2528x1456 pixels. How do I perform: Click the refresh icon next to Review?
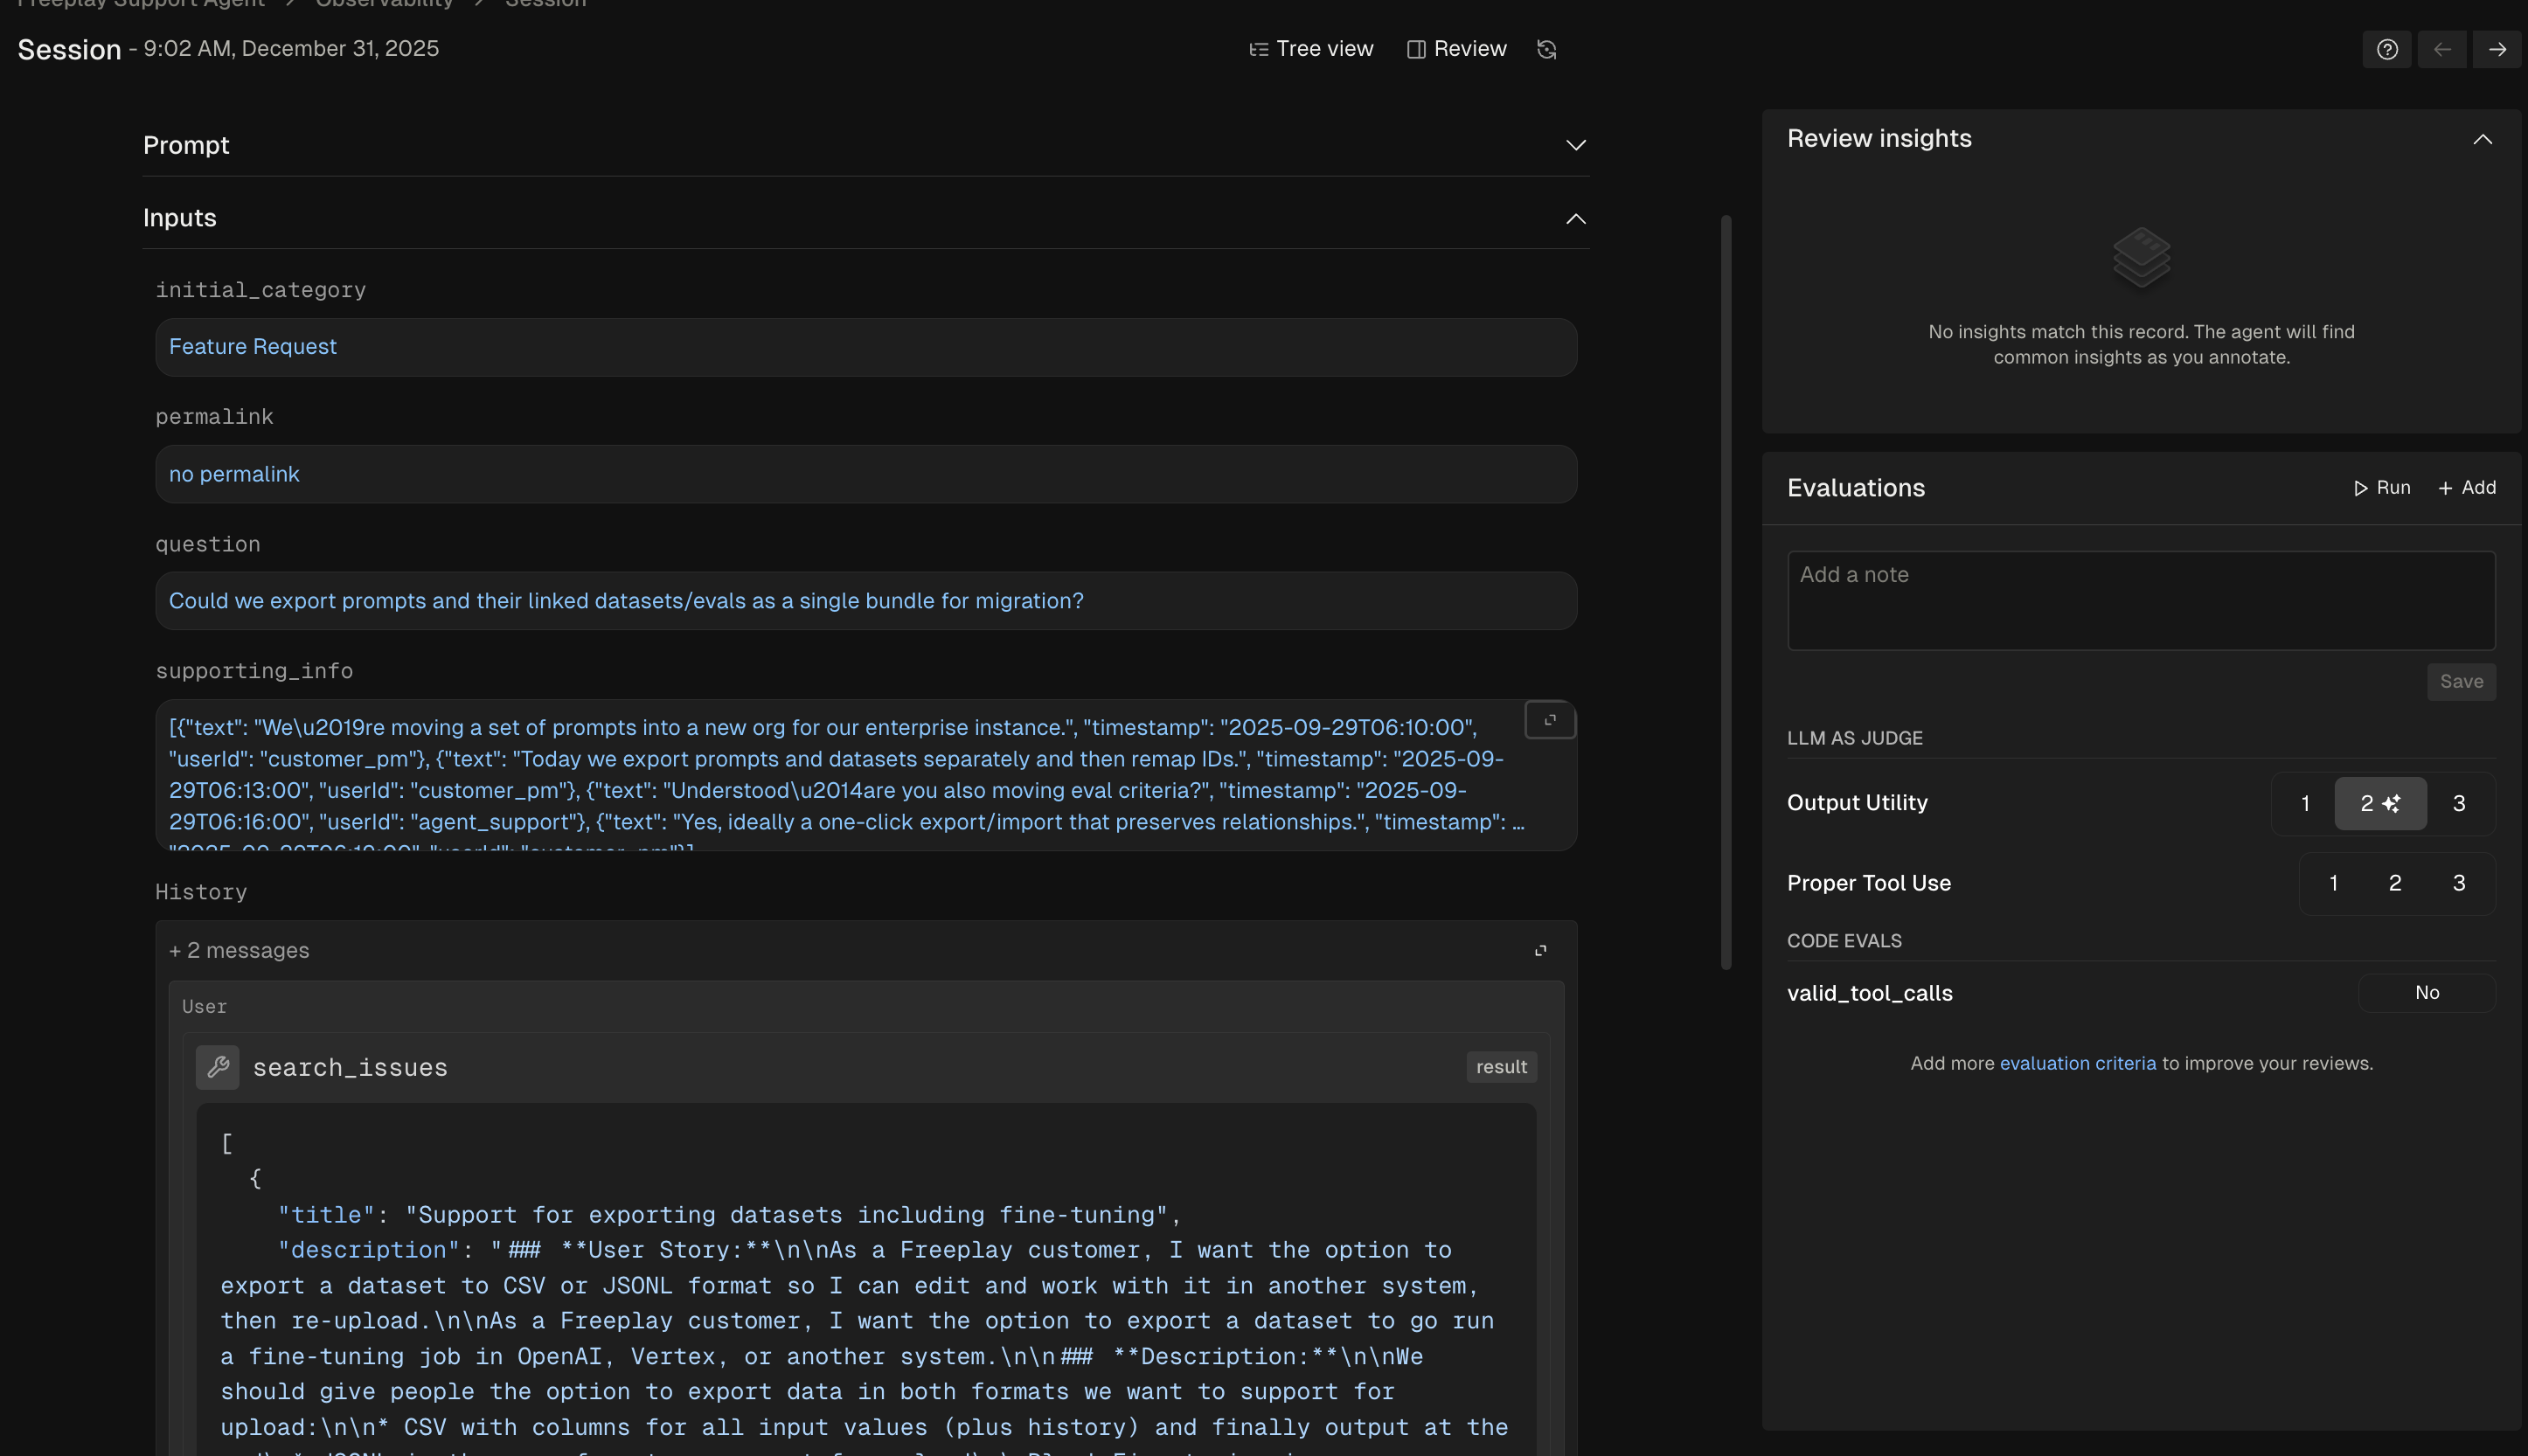click(x=1546, y=50)
